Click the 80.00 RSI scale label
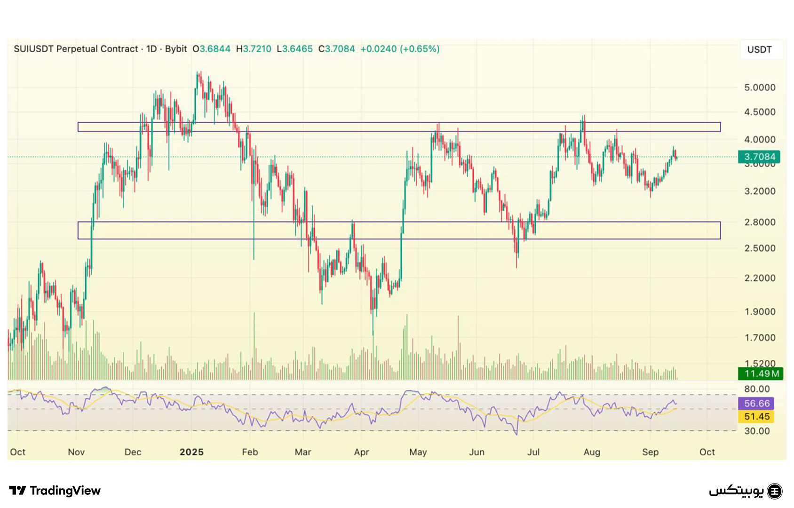This screenshot has width=794, height=508. click(x=757, y=389)
